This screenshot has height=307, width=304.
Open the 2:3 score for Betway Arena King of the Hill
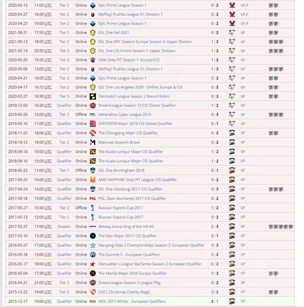(215, 226)
